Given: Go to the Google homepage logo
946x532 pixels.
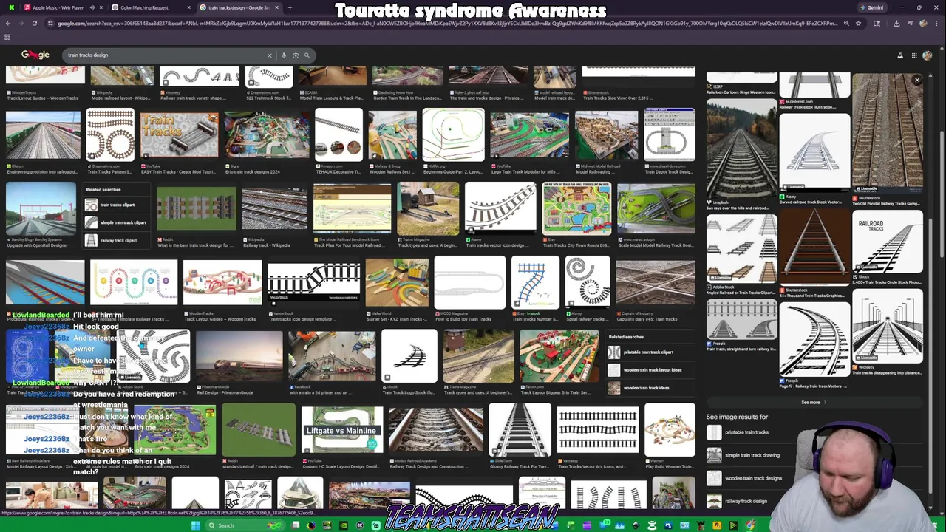Looking at the screenshot, I should (x=35, y=55).
